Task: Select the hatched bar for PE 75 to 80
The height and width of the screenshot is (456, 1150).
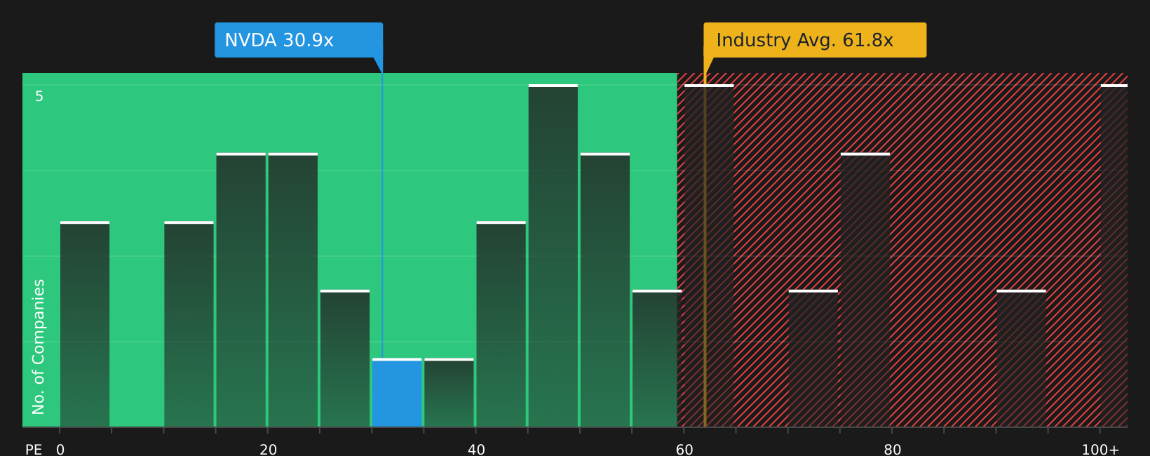Action: 865,290
